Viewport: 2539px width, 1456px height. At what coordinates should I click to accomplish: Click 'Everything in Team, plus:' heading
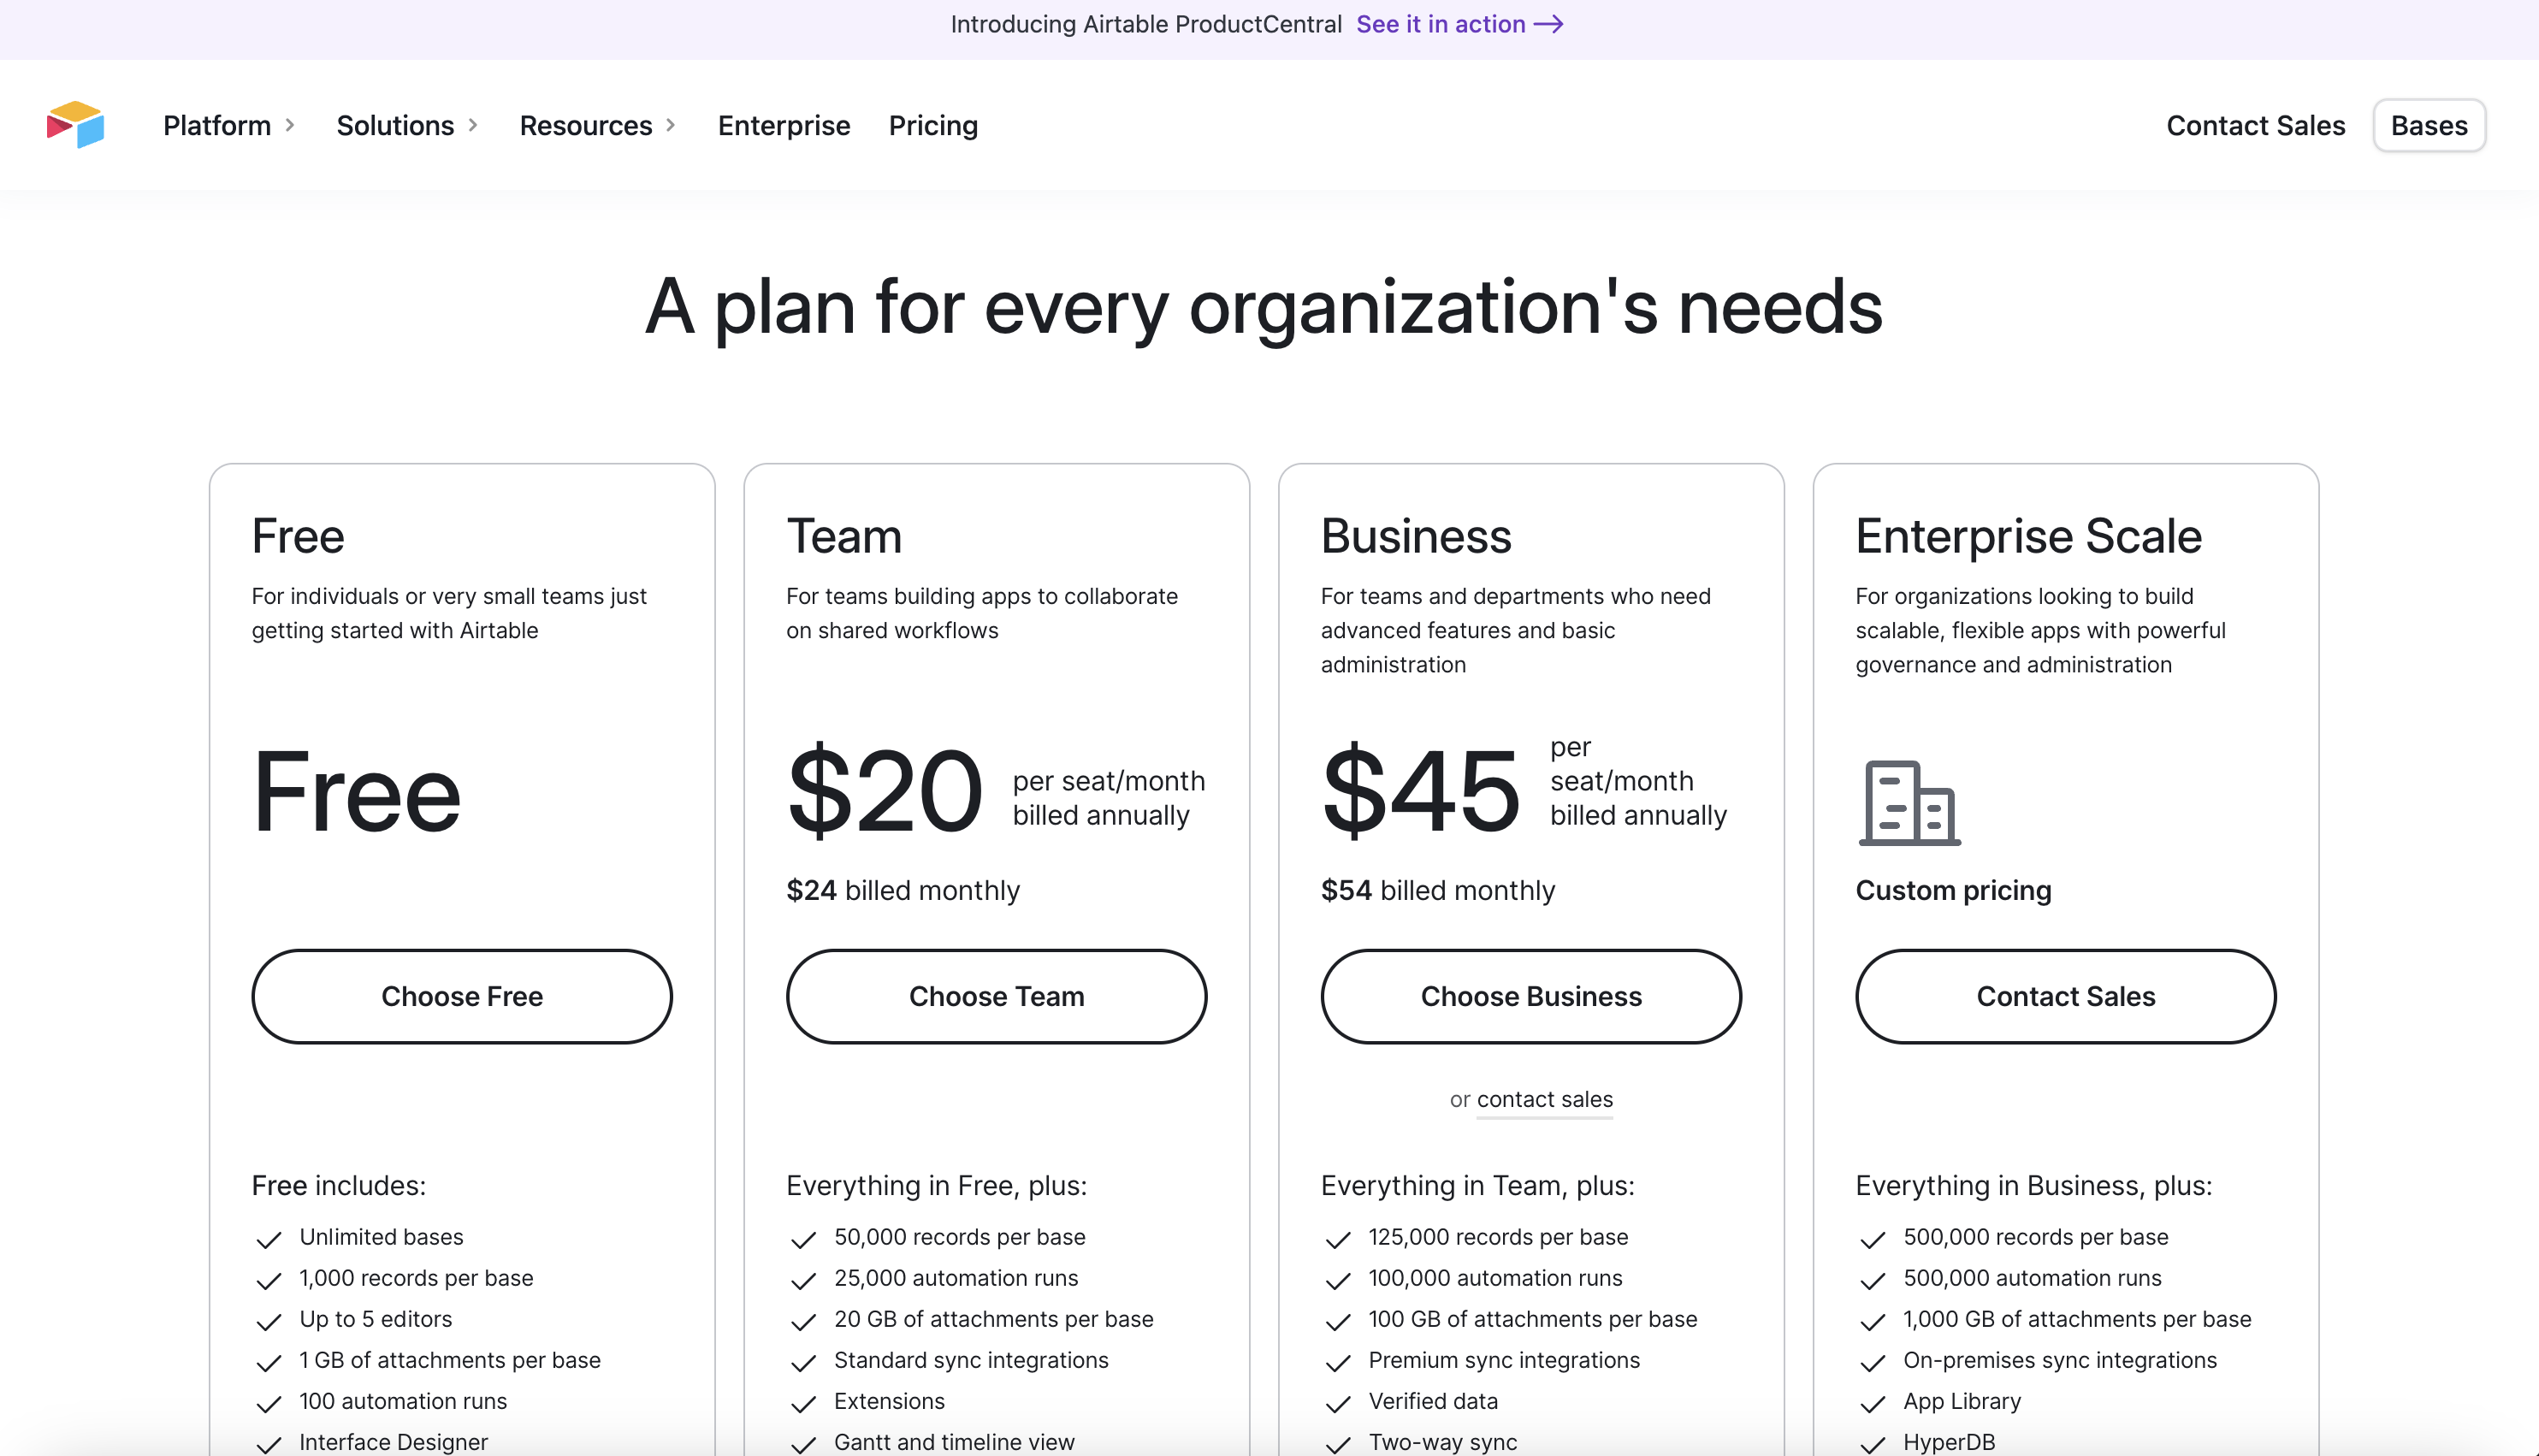1477,1186
